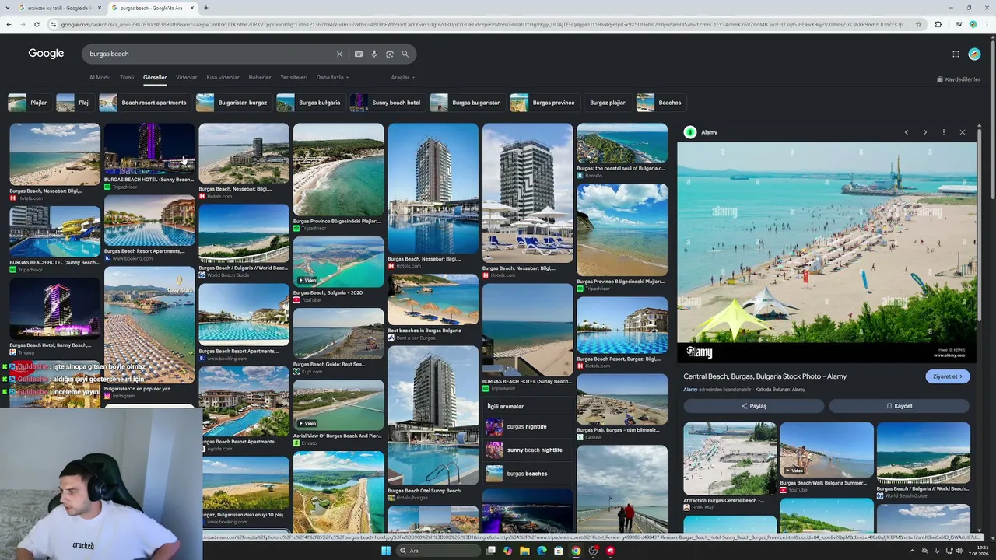Open 'Attraction Burgas Central beach' related thumbnail
This screenshot has width=996, height=560.
click(730, 459)
